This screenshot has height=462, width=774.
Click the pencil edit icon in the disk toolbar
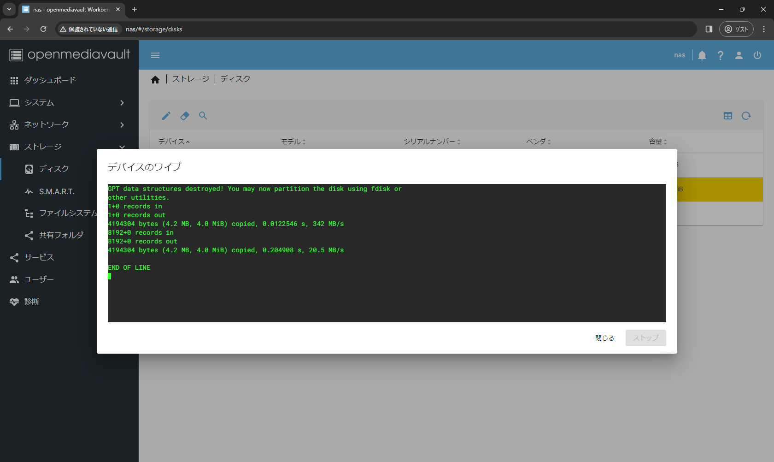click(166, 116)
